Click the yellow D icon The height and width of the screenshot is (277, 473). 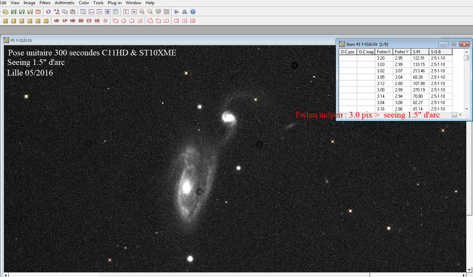click(13, 21)
